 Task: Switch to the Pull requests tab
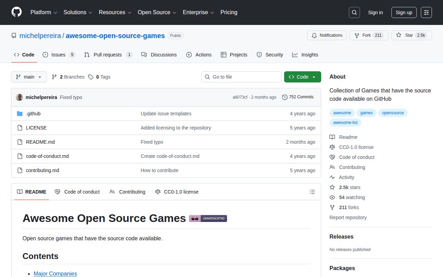(x=108, y=54)
